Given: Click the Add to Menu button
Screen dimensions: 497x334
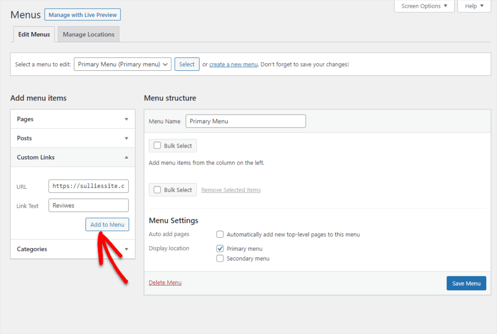Looking at the screenshot, I should tap(107, 224).
